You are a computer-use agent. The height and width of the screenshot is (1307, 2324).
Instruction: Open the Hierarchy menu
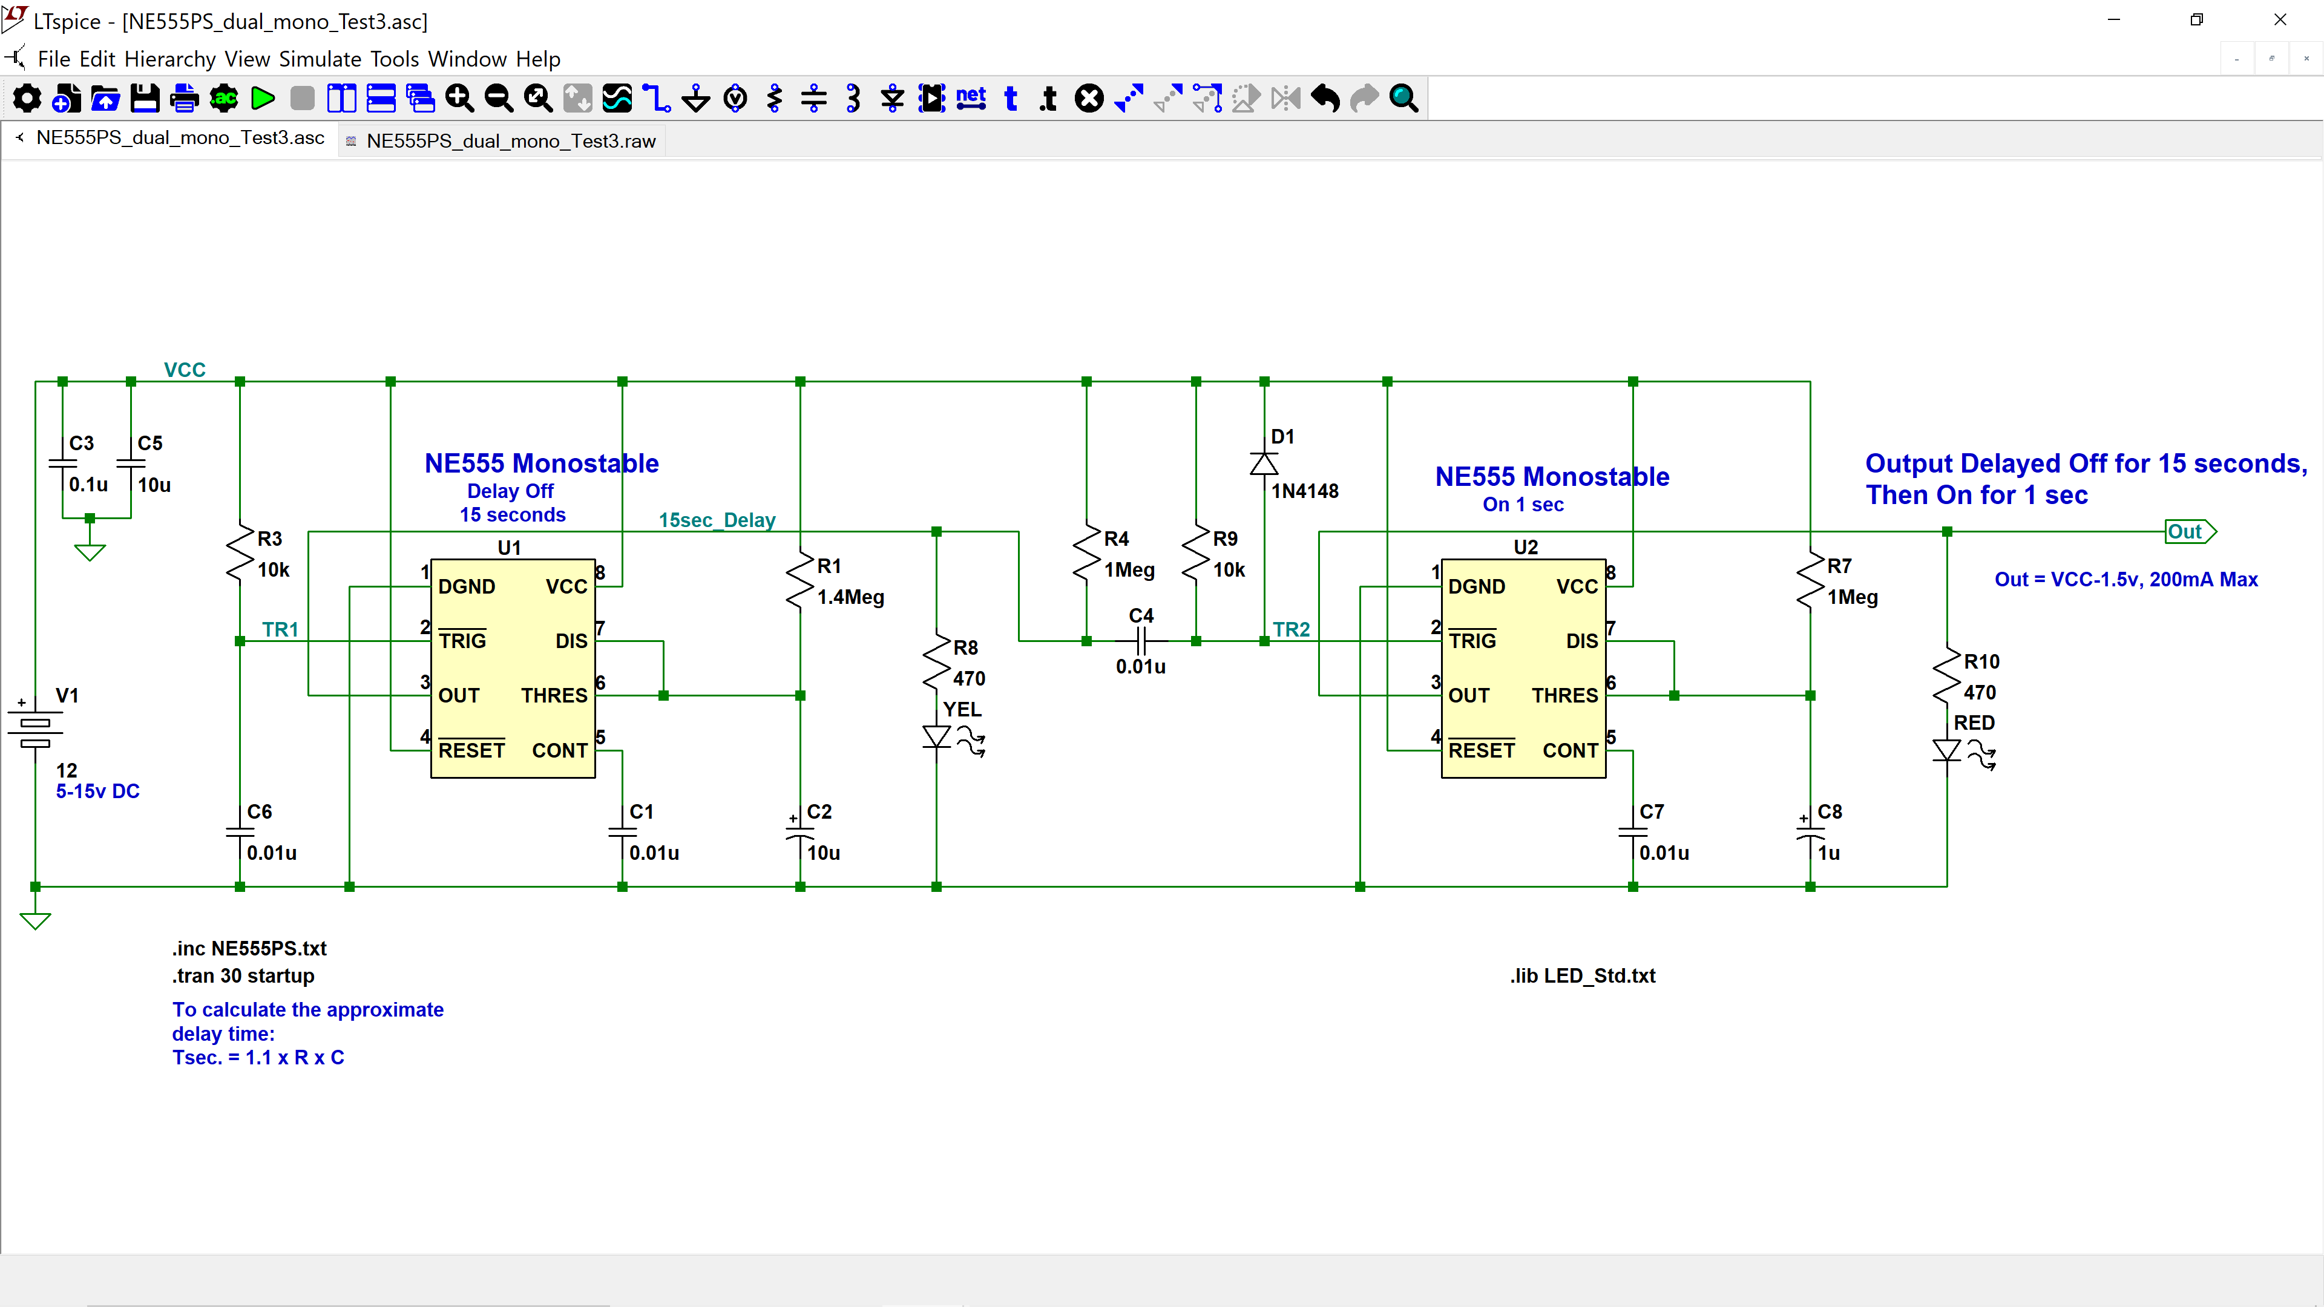[x=171, y=59]
